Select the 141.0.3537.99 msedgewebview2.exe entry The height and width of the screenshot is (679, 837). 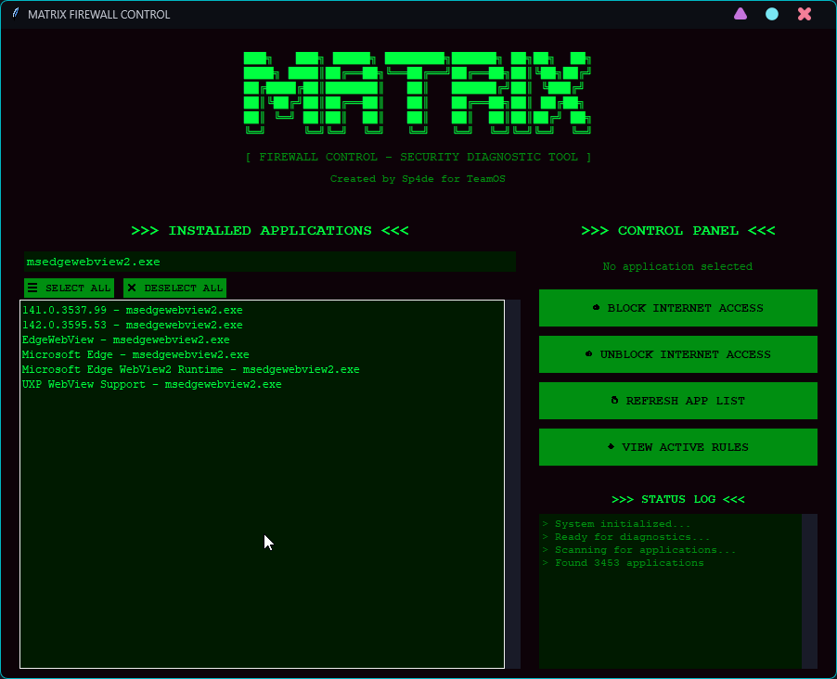click(x=133, y=310)
